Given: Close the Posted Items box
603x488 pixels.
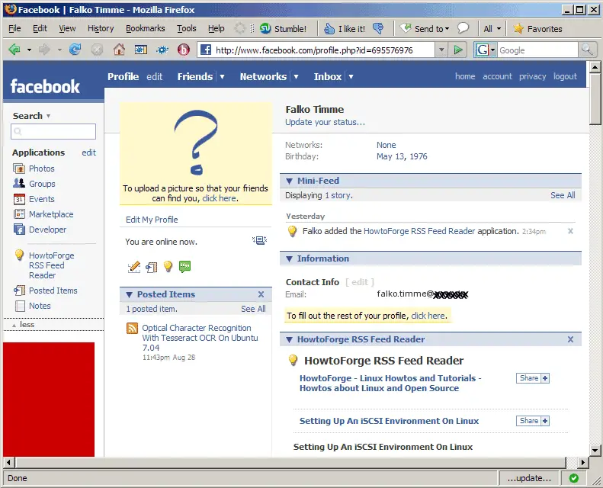Looking at the screenshot, I should click(x=261, y=294).
